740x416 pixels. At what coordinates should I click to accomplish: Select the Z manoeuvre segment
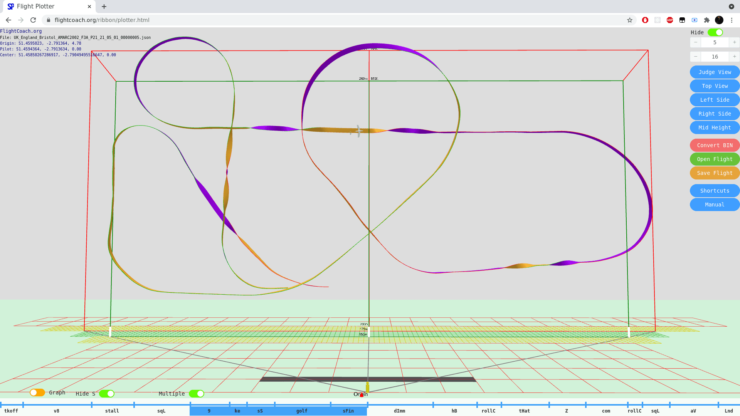click(x=567, y=411)
